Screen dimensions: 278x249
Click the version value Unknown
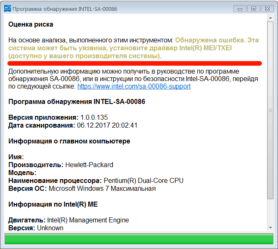50,228
